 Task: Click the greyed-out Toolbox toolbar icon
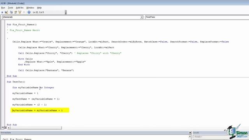click(24, 12)
